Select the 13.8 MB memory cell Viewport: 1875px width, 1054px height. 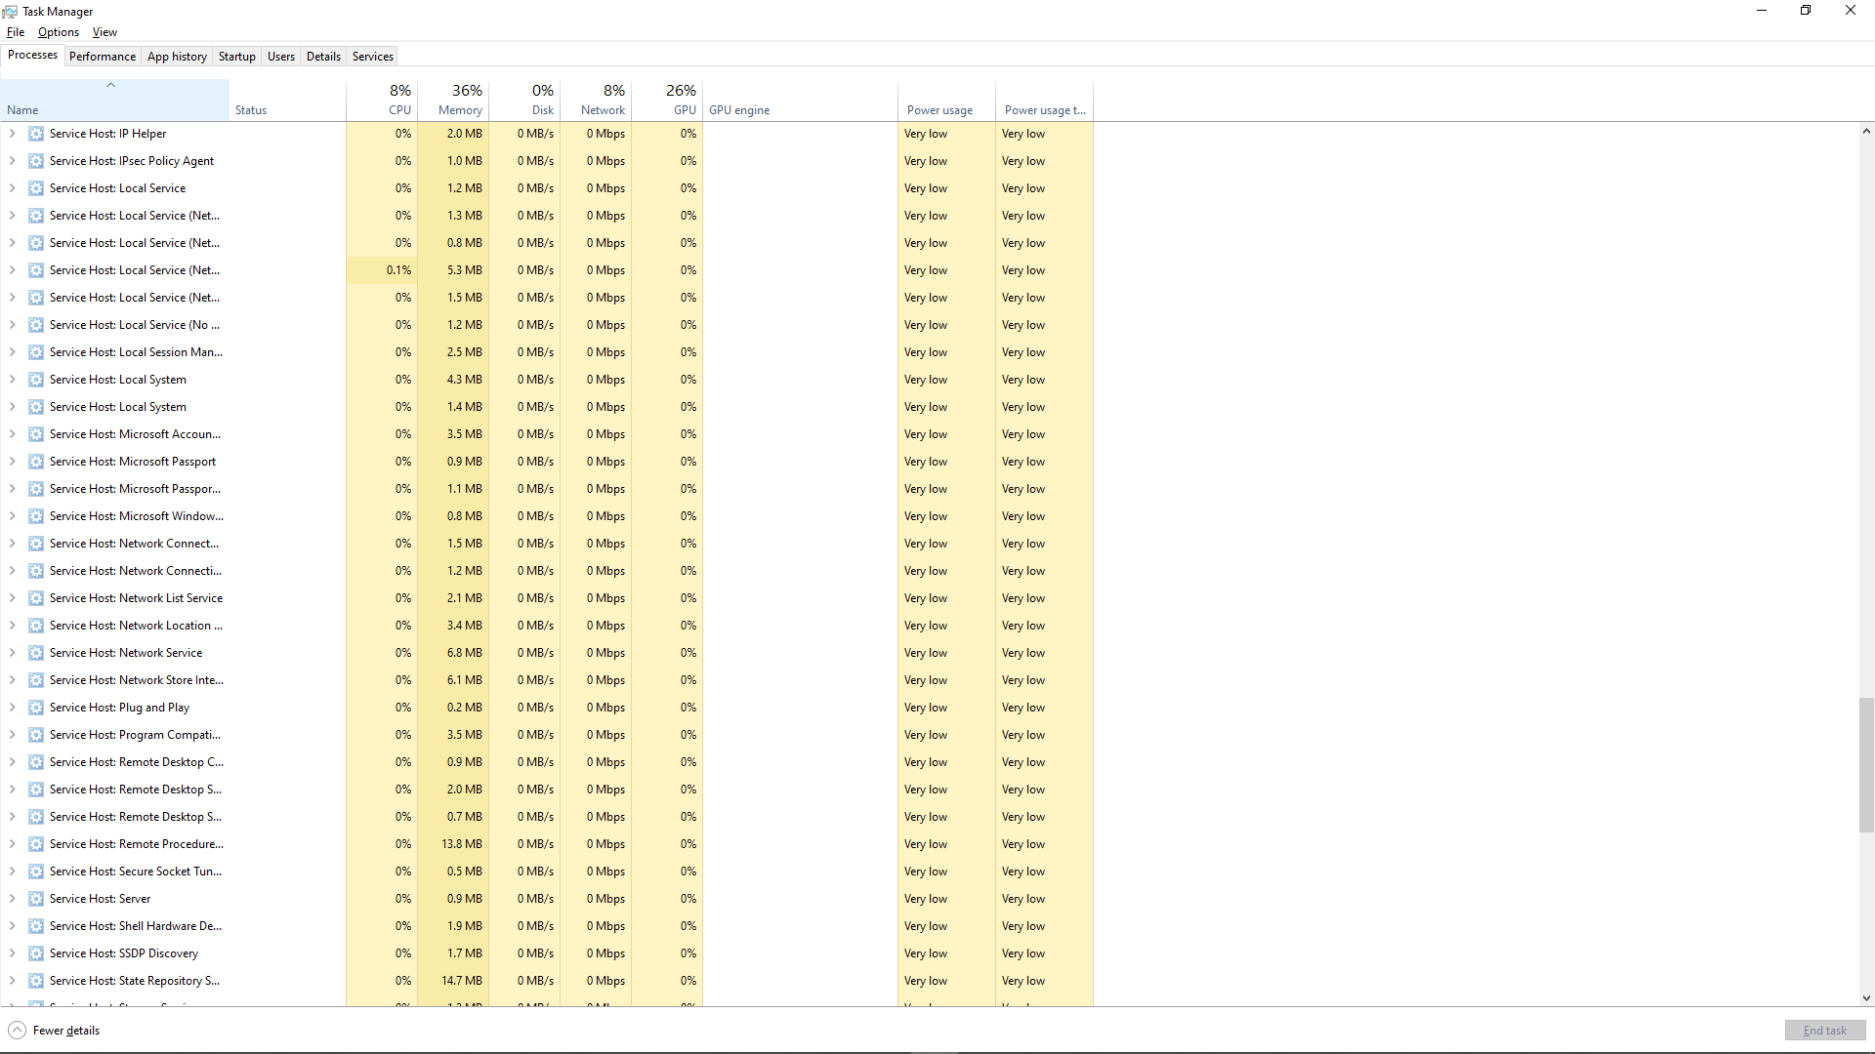tap(453, 844)
